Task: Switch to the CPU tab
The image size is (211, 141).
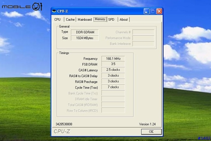Action: coord(57,20)
